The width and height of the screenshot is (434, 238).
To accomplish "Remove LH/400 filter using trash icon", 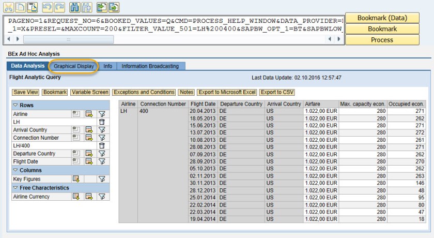I will pos(102,145).
